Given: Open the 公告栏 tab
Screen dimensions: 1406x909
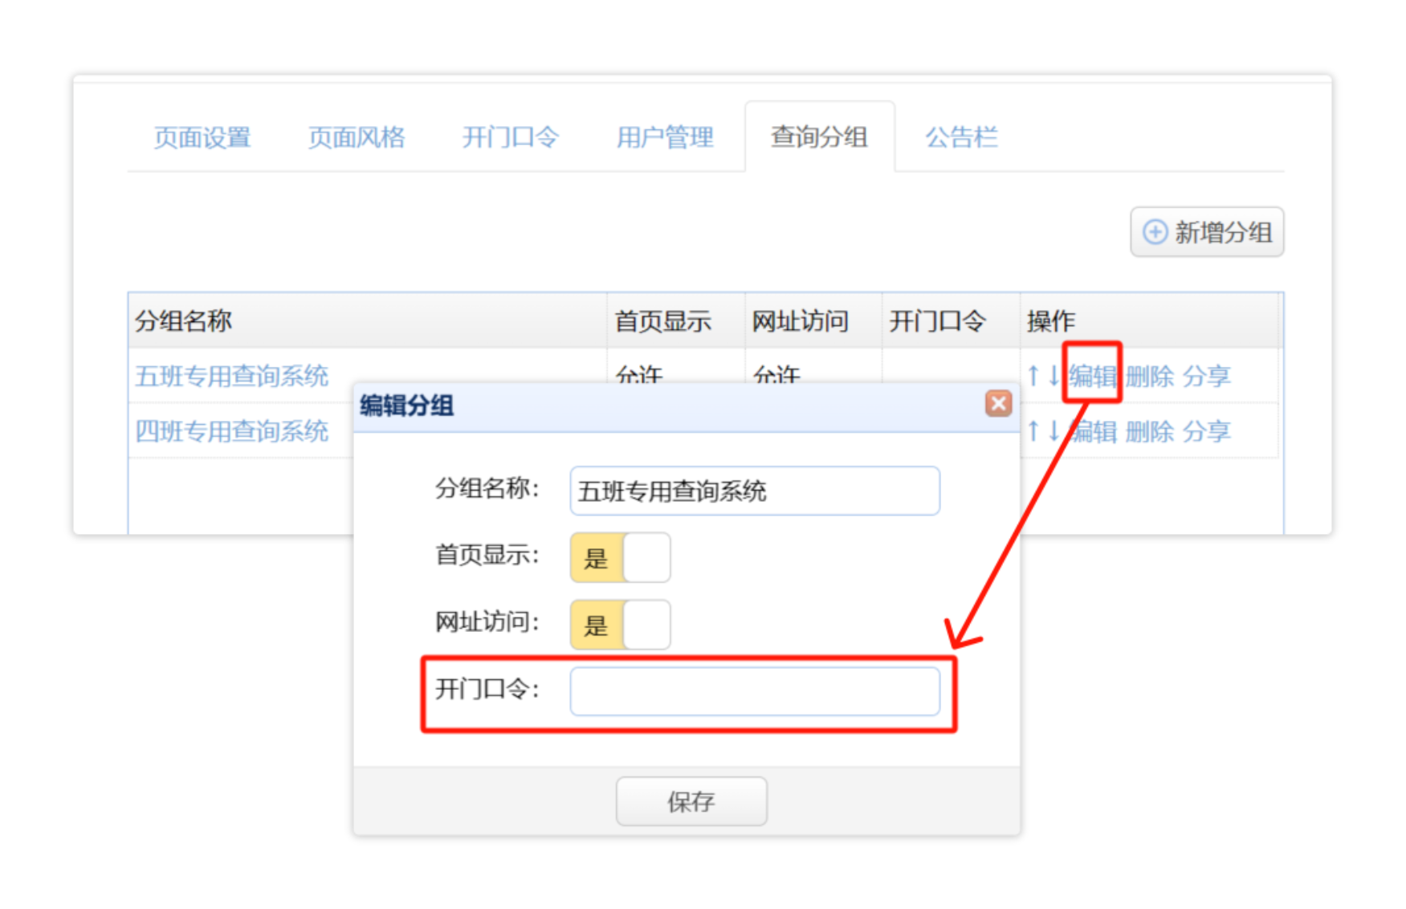Looking at the screenshot, I should coord(961,137).
